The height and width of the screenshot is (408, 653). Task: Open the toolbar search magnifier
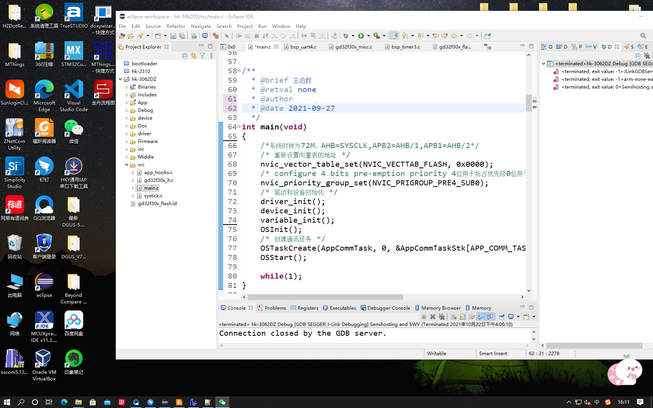[643, 36]
